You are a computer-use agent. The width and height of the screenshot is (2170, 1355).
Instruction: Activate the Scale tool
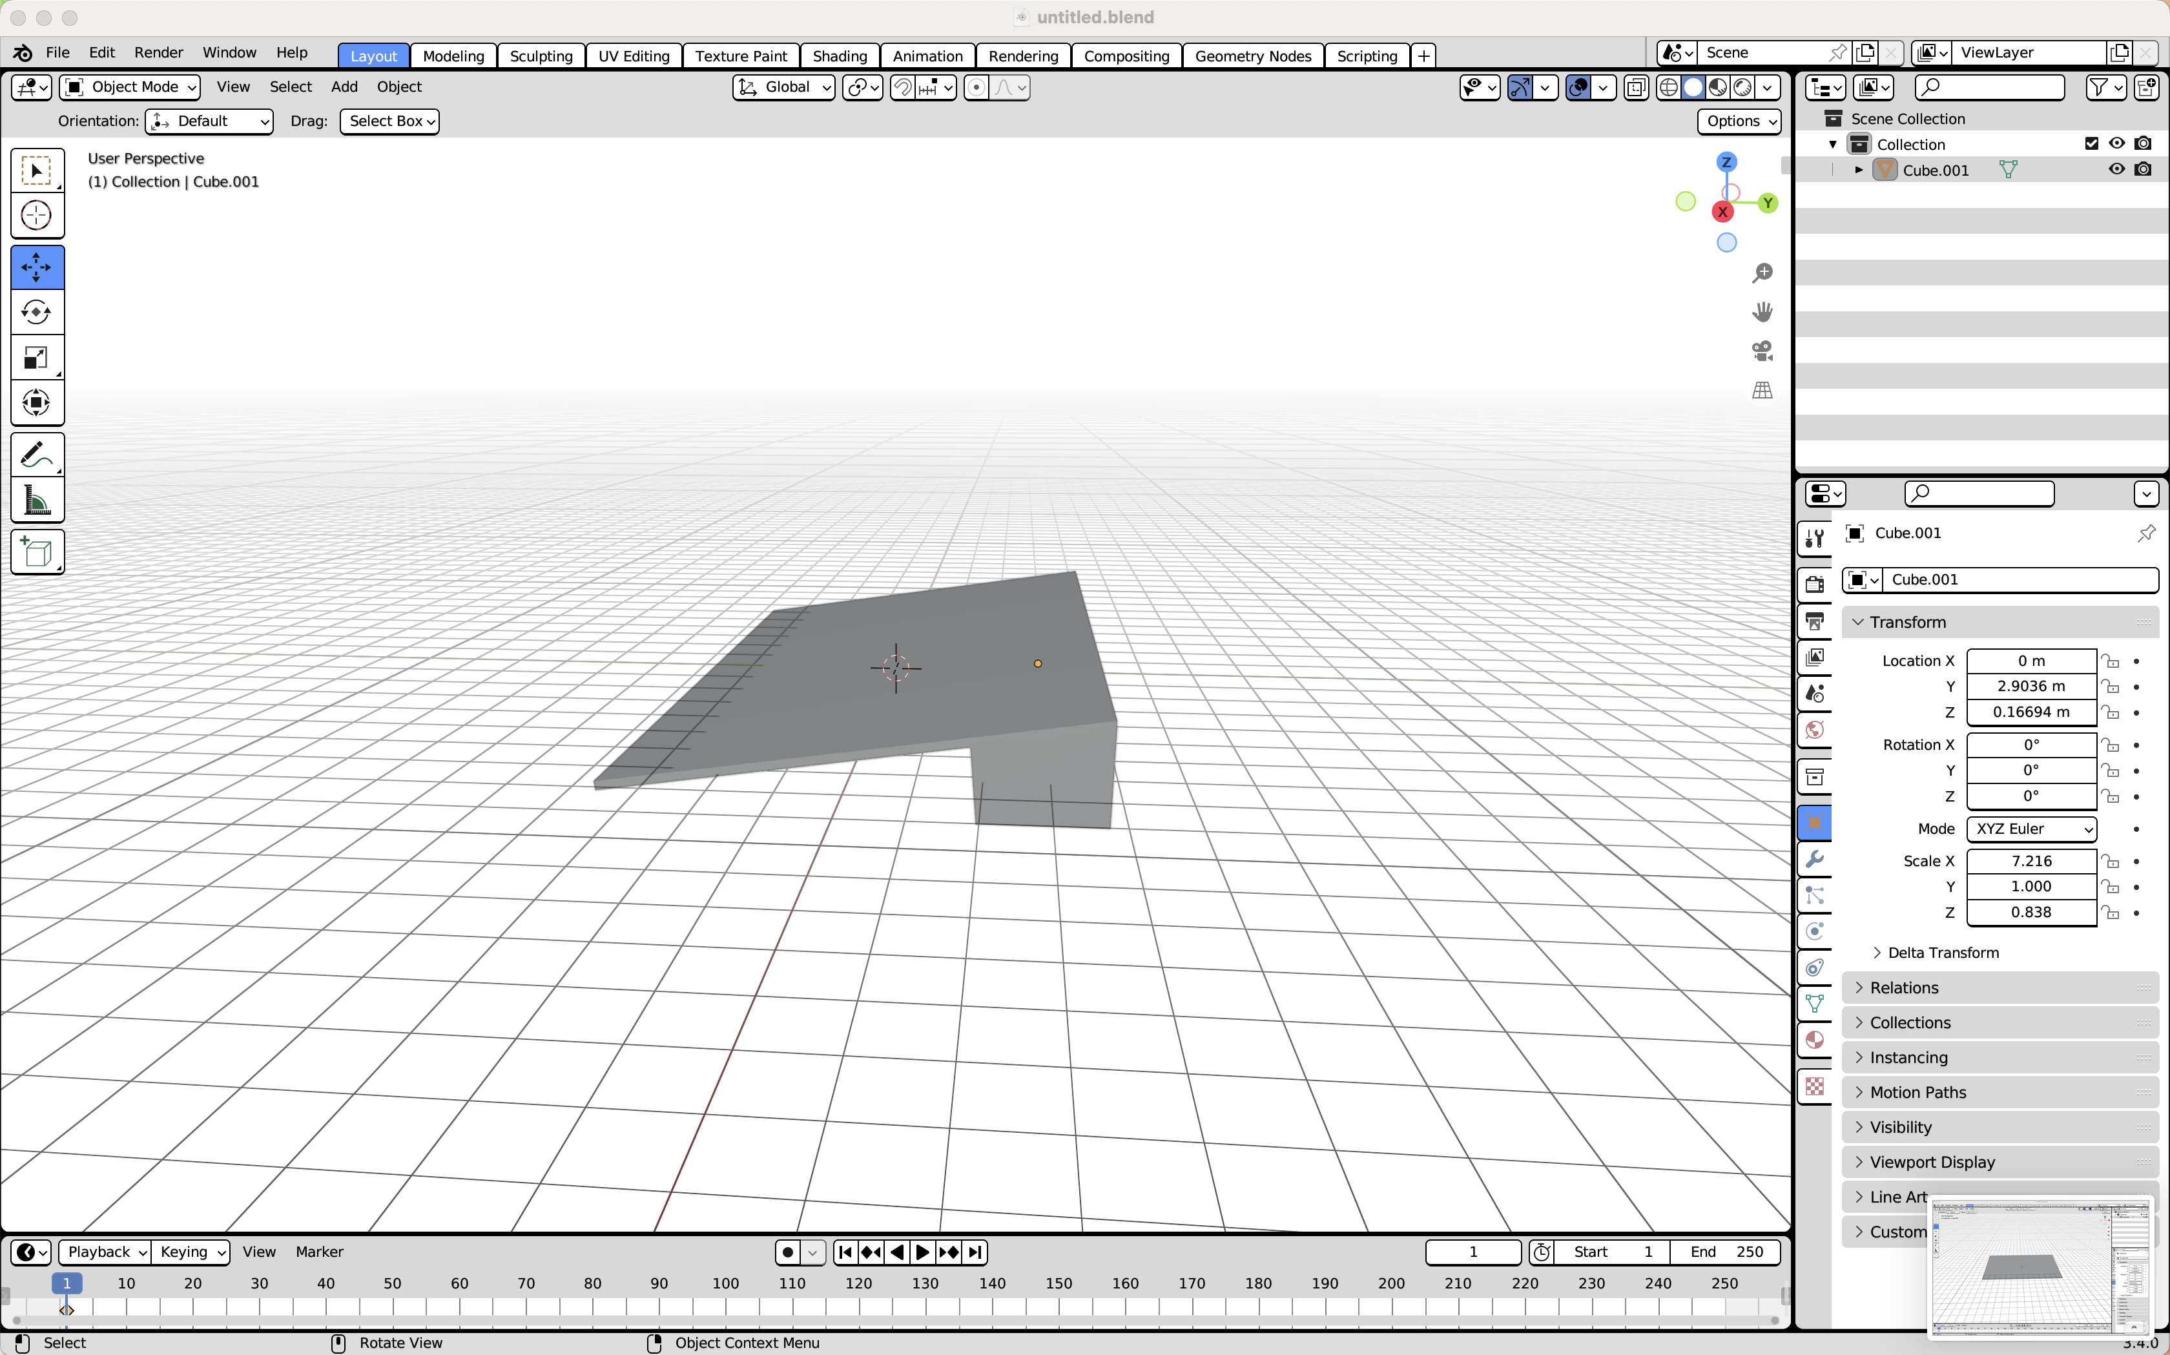click(x=37, y=358)
